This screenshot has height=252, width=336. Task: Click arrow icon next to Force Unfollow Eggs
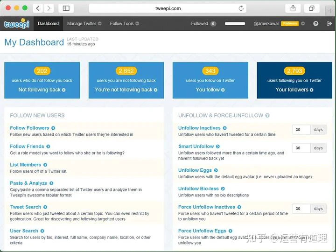(231, 231)
